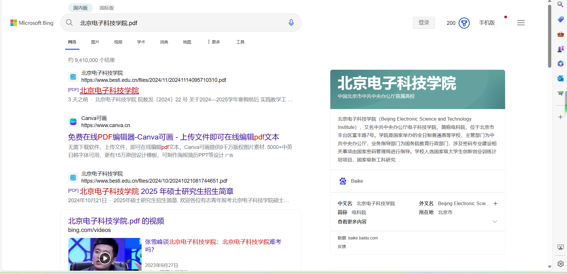
Task: Open video title 张雪峰谈北京电子科技学院
Action: click(x=213, y=246)
